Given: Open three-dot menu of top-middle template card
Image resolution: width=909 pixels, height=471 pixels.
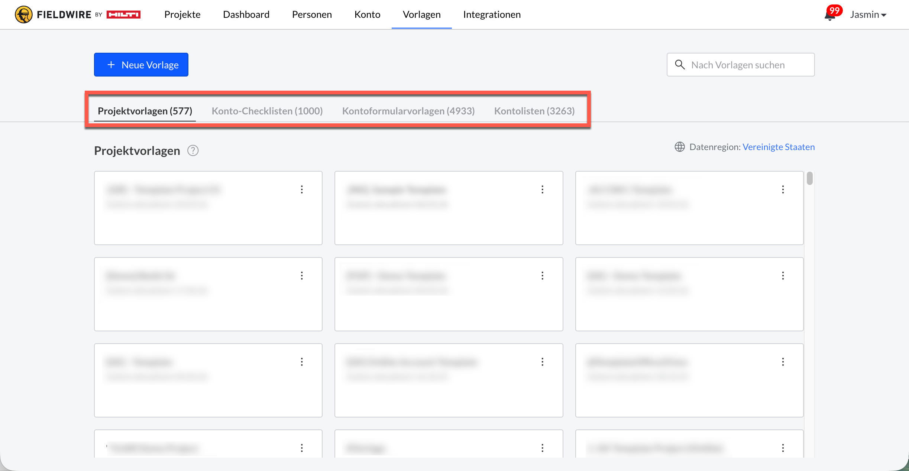Looking at the screenshot, I should pyautogui.click(x=542, y=190).
